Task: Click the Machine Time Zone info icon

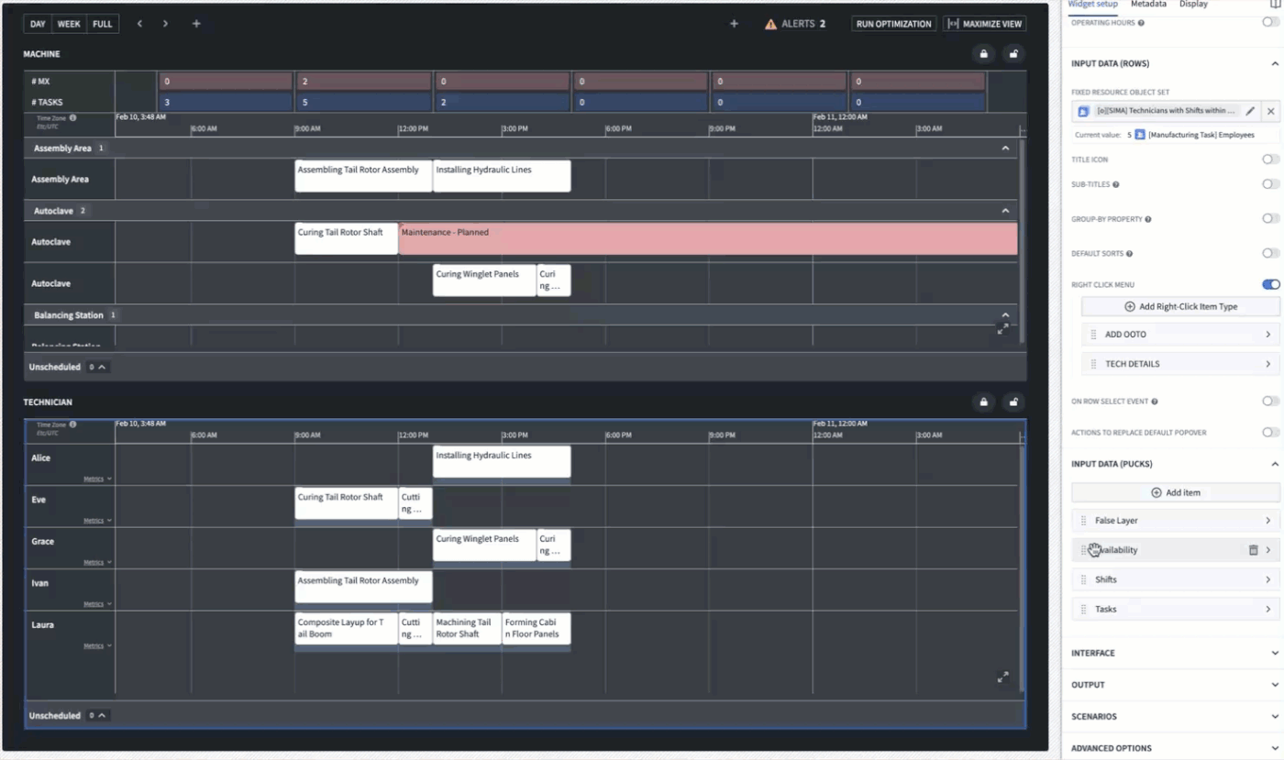Action: coord(72,117)
